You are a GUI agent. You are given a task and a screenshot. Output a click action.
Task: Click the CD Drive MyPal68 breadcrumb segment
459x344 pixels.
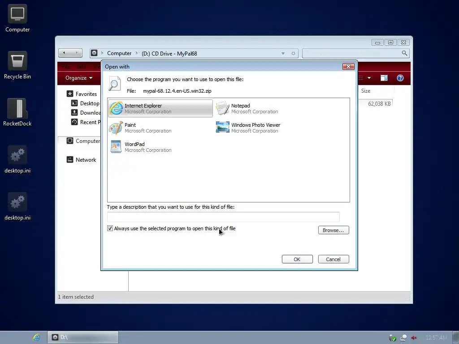point(169,54)
